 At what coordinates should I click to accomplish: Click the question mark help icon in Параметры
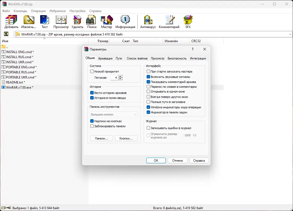[193, 49]
